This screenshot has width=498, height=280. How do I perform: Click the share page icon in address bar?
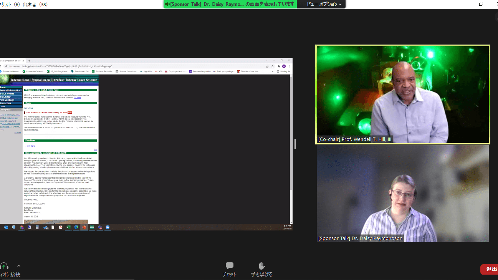pyautogui.click(x=267, y=66)
